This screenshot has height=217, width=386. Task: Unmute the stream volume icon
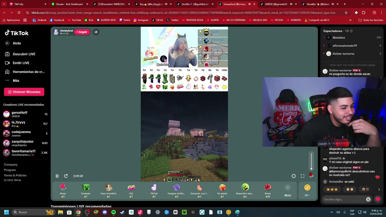click(x=311, y=176)
